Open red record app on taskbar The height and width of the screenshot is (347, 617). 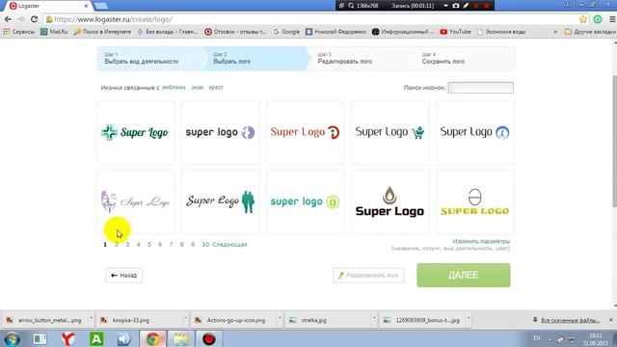[209, 338]
